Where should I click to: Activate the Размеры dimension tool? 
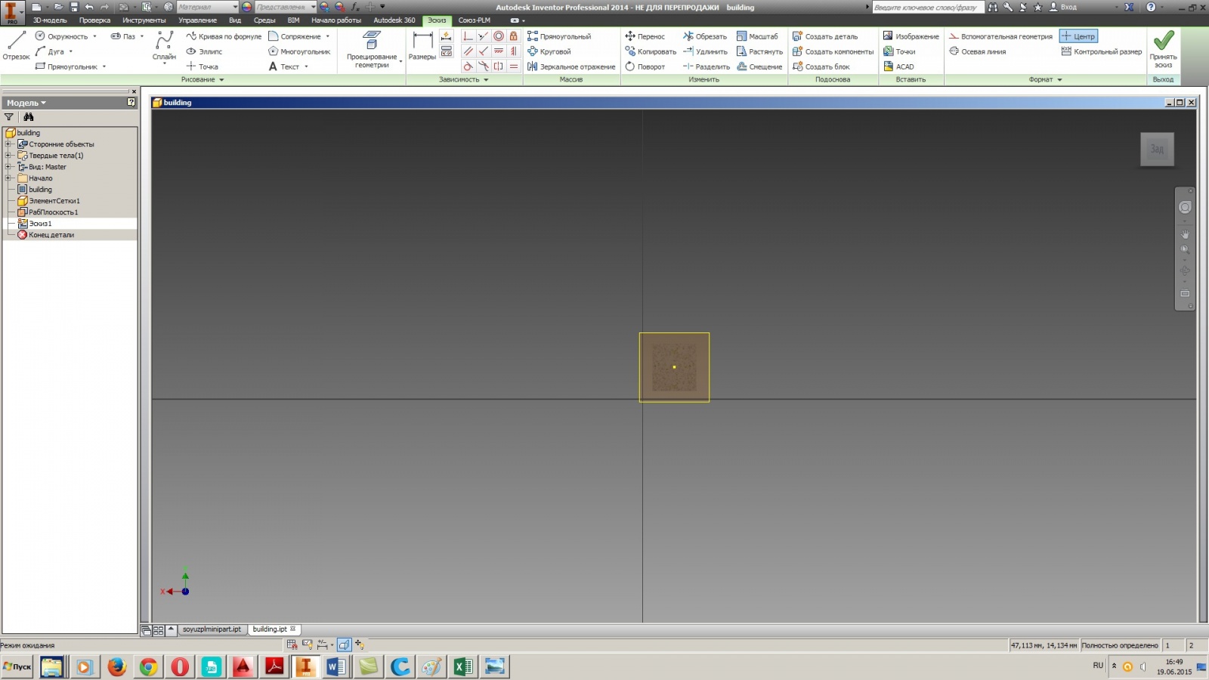[x=422, y=47]
